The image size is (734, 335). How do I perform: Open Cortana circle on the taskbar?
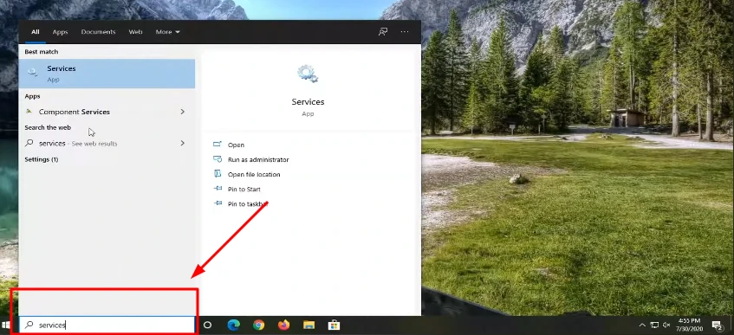tap(208, 325)
